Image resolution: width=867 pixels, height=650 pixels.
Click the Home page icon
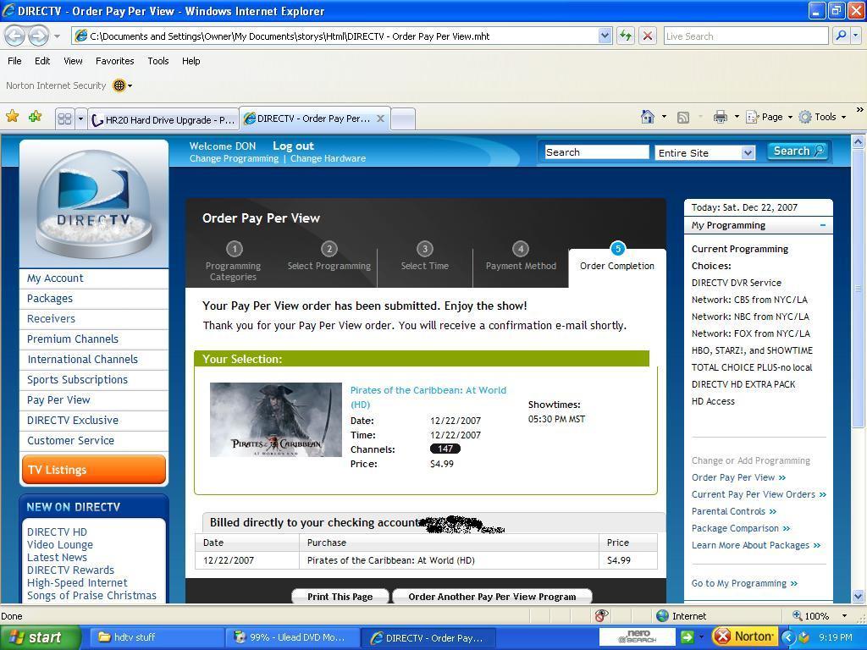click(x=648, y=117)
